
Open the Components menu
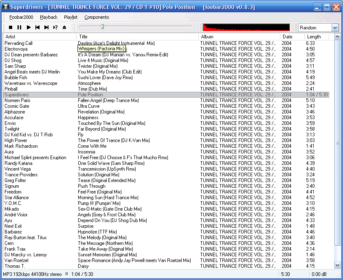96,17
